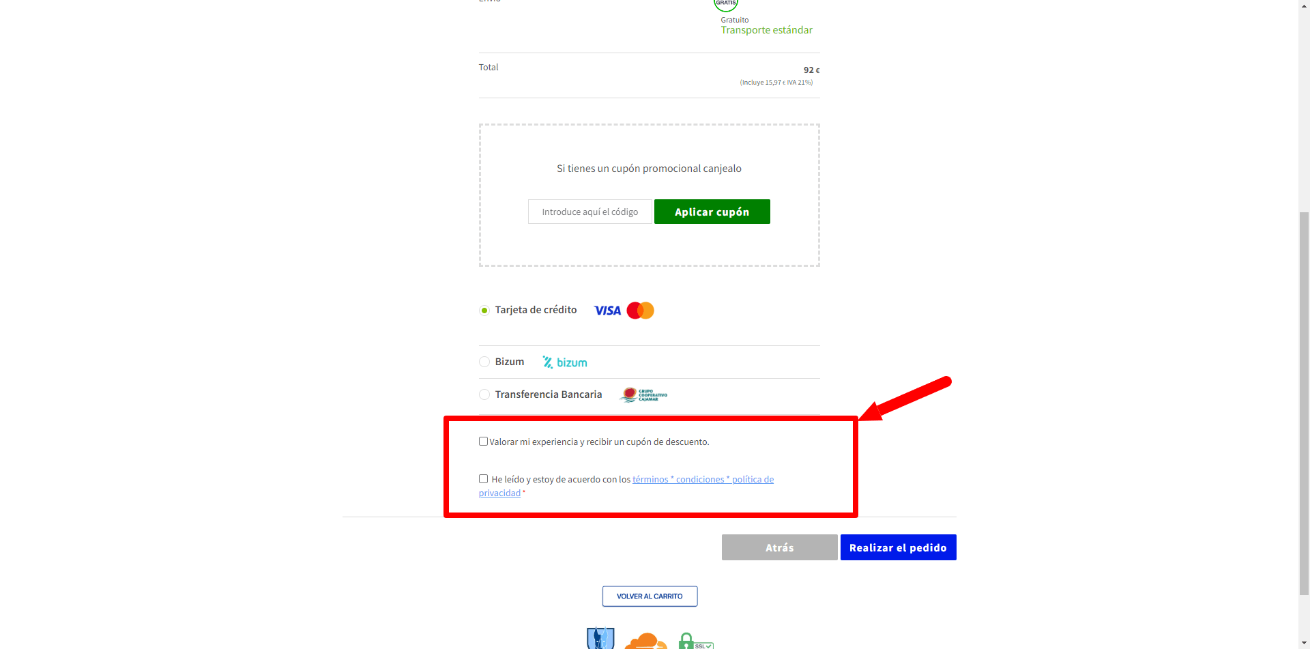Click the blue shield trust badge
This screenshot has width=1310, height=649.
pos(600,639)
